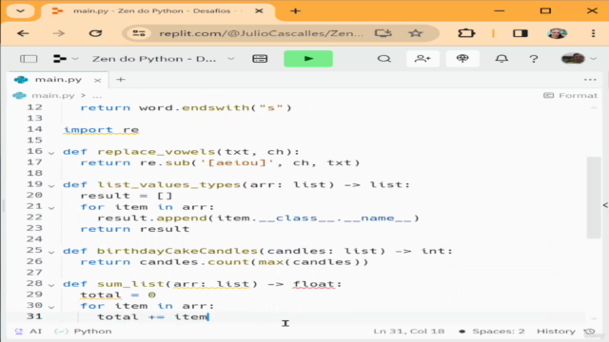This screenshot has height=342, width=609.
Task: Open the Chrome three-dot menu
Action: pos(593,33)
